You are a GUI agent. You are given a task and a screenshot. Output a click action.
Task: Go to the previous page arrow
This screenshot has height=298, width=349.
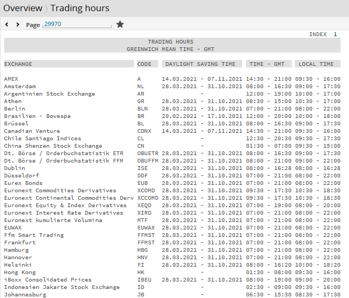pos(7,24)
